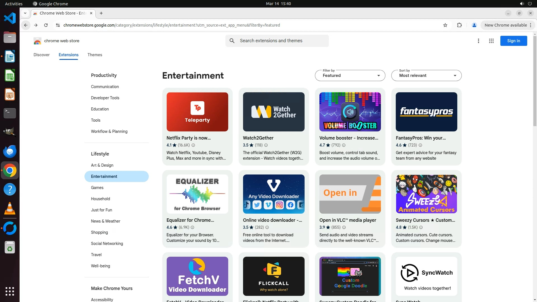This screenshot has width=537, height=302.
Task: Bookmark this page with the star icon
Action: (445, 25)
